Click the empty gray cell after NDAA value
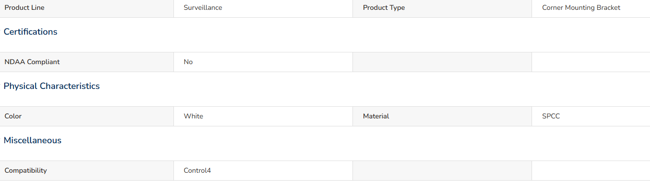Screen dimensions: 650x183 click(x=442, y=62)
